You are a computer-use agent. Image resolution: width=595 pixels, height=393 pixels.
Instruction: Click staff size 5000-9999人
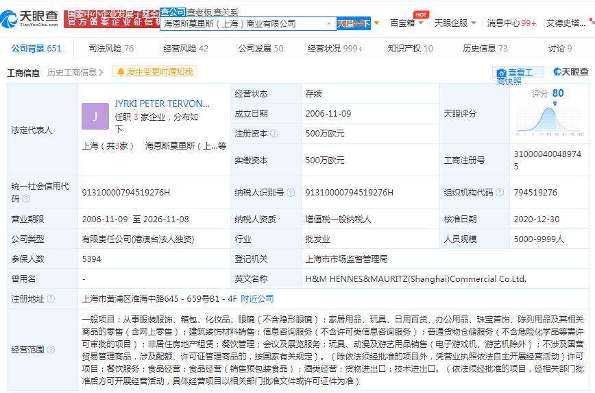[x=539, y=239]
